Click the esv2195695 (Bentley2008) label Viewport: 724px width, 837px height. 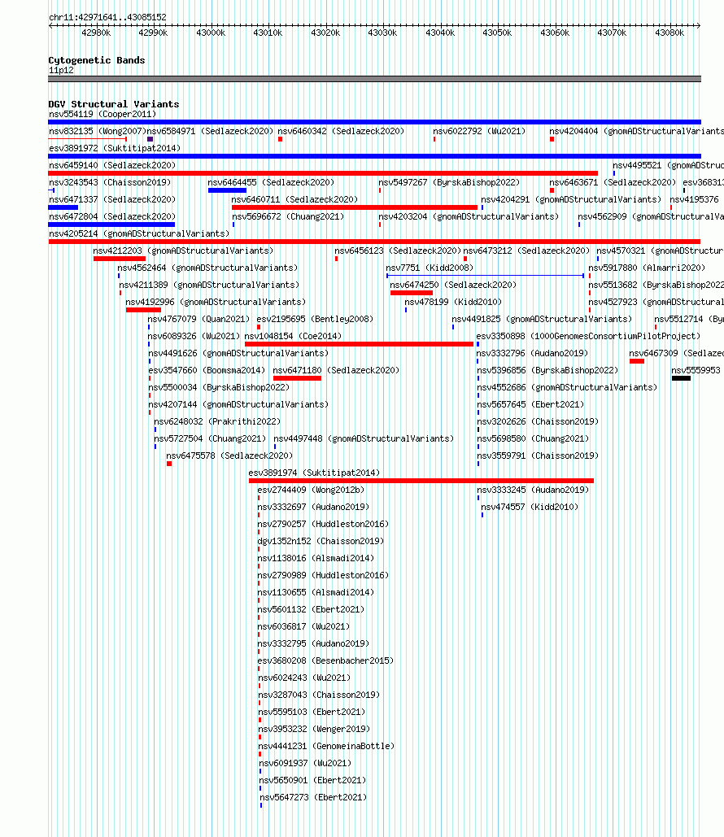click(x=315, y=319)
